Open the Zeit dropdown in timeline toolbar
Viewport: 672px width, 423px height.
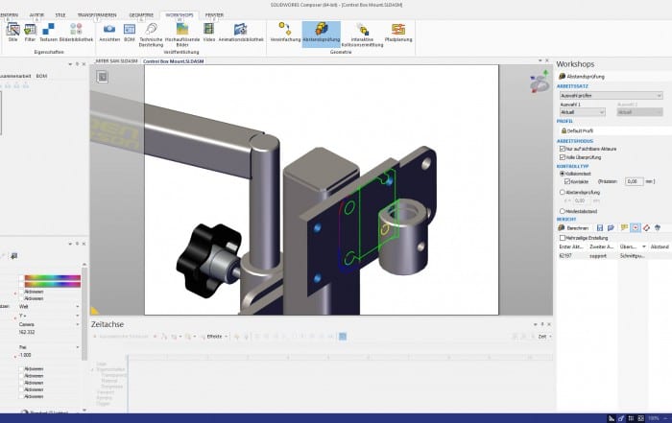[x=544, y=337]
